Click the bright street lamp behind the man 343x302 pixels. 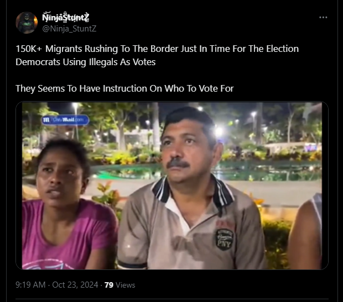pyautogui.click(x=219, y=131)
